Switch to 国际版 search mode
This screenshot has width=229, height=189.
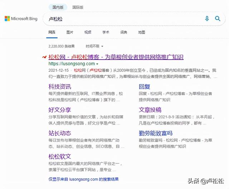click(78, 7)
